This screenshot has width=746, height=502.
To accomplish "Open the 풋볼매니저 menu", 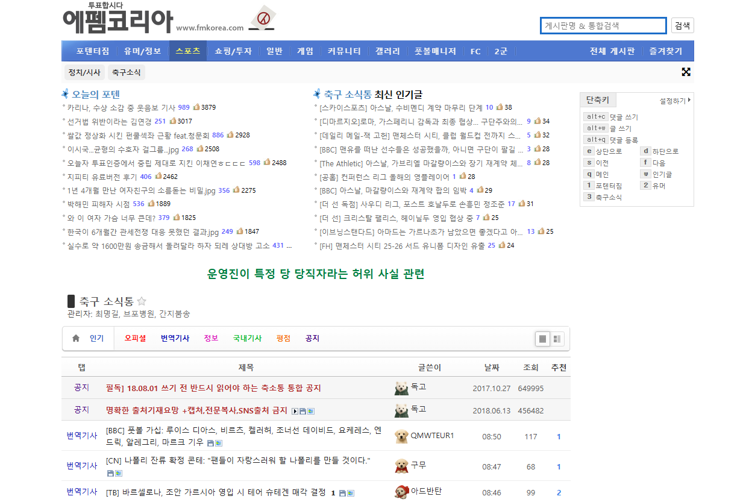I will pyautogui.click(x=435, y=51).
